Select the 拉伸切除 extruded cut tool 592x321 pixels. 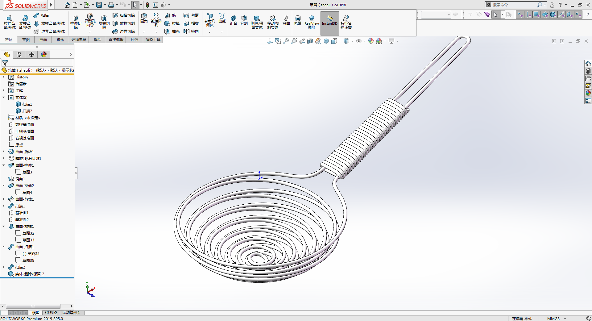[76, 22]
